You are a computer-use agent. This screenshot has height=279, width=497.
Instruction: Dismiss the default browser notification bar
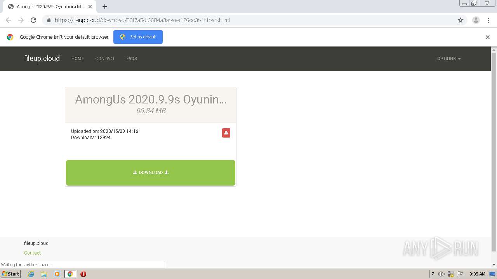click(x=487, y=37)
